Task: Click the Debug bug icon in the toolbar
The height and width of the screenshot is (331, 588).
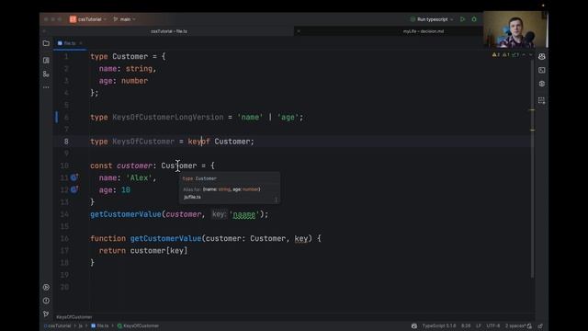Action: tap(474, 19)
